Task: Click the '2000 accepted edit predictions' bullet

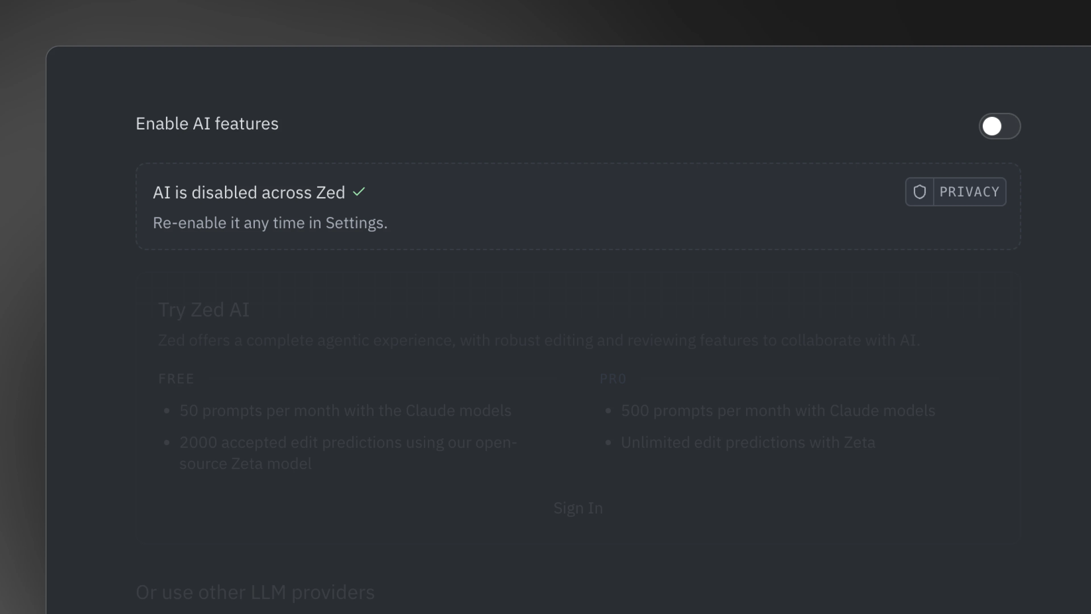Action: click(347, 442)
